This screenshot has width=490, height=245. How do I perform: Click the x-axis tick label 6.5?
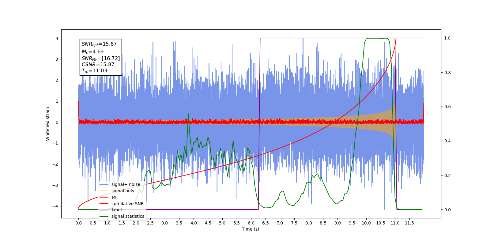[266, 223]
